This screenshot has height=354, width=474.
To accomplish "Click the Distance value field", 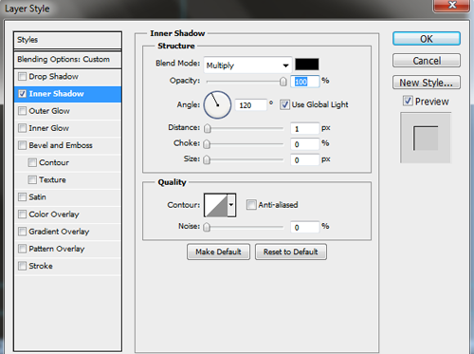I will 305,128.
